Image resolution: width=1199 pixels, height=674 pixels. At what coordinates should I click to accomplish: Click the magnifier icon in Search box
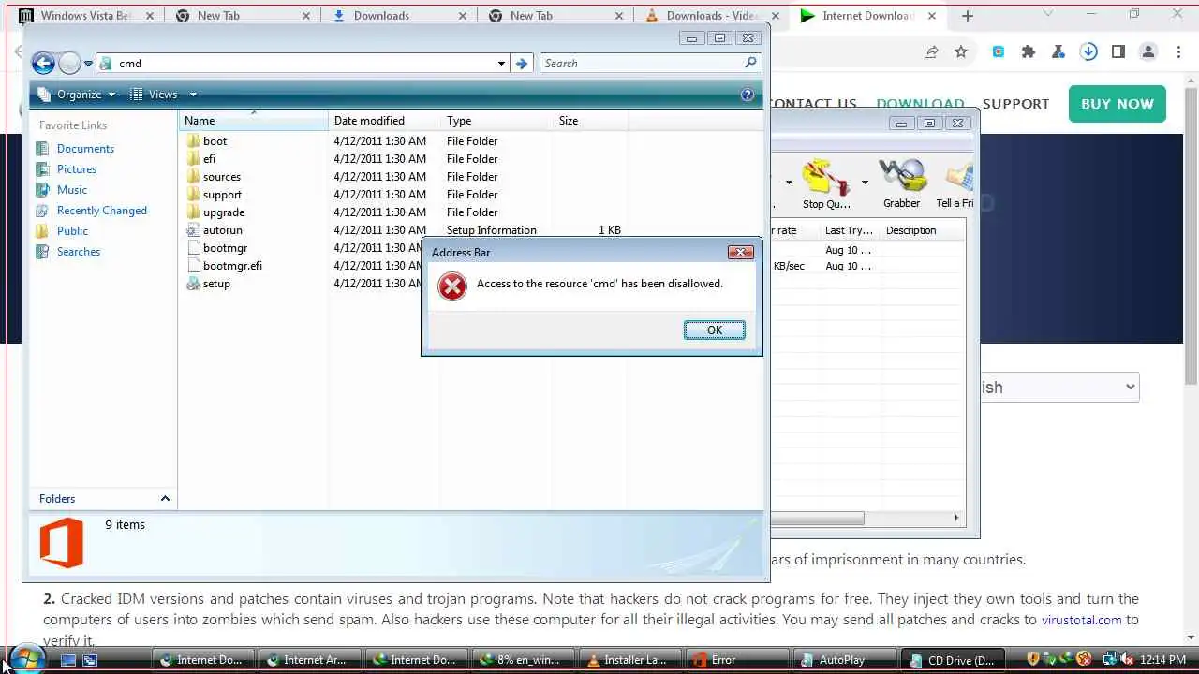[750, 63]
